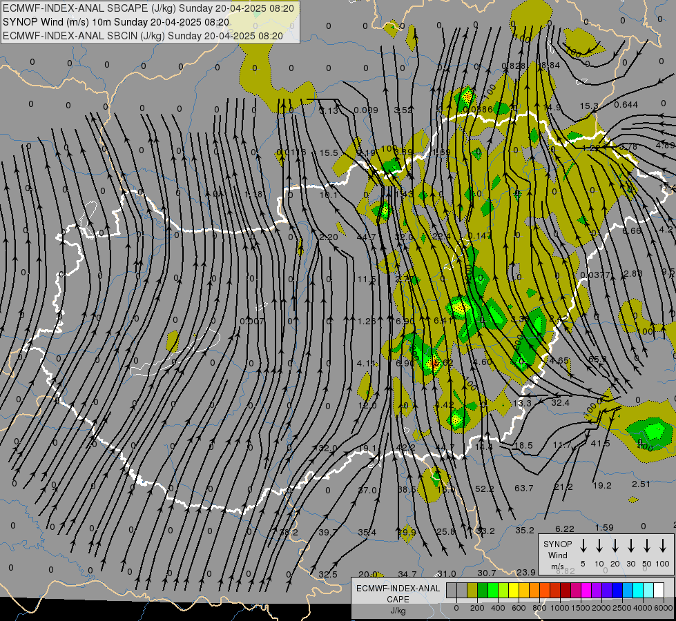Click the 63.7 value on the map
This screenshot has height=621, width=676.
tap(524, 488)
